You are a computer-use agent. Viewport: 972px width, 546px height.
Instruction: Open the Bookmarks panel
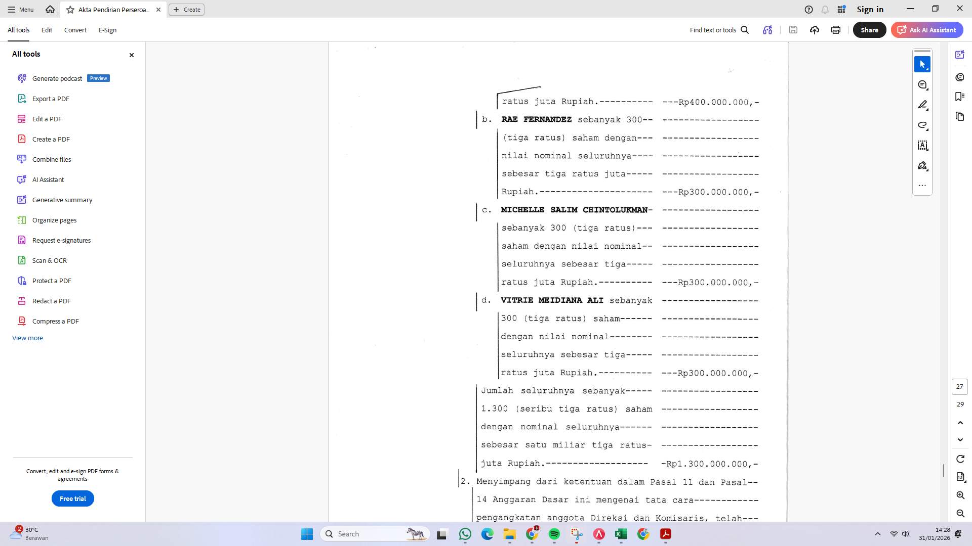click(x=960, y=96)
